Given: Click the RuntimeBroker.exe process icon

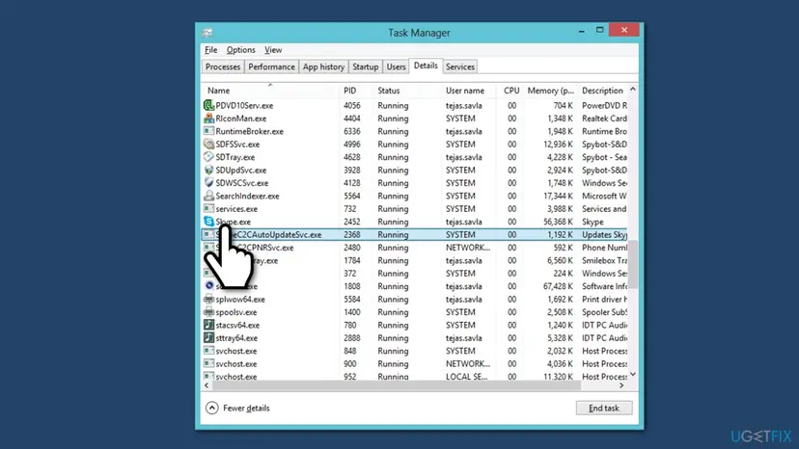Looking at the screenshot, I should (208, 131).
